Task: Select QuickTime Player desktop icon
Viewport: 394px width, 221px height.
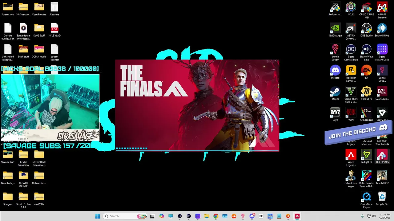Action: (x=366, y=200)
